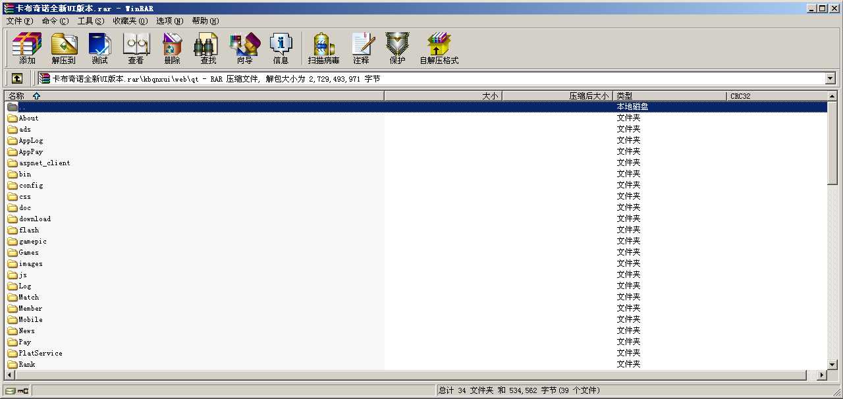Open the 选项(N) menu

170,21
